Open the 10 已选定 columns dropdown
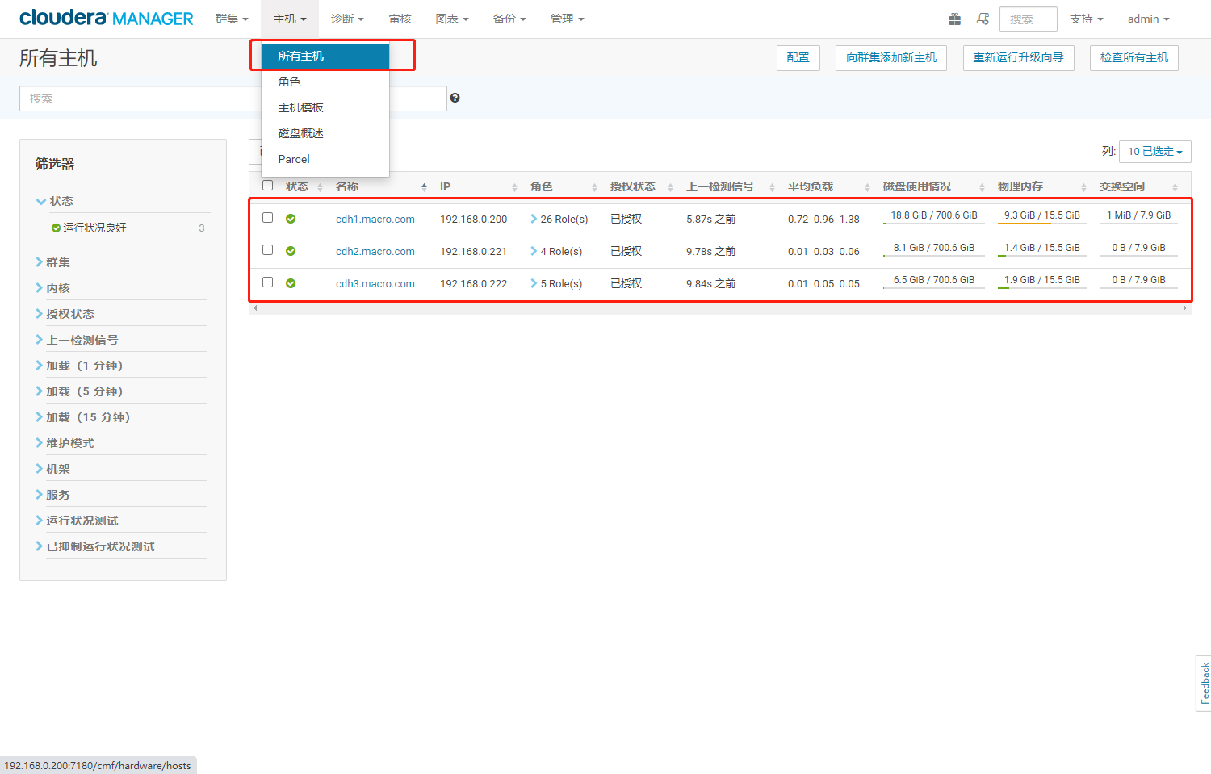 pos(1154,151)
